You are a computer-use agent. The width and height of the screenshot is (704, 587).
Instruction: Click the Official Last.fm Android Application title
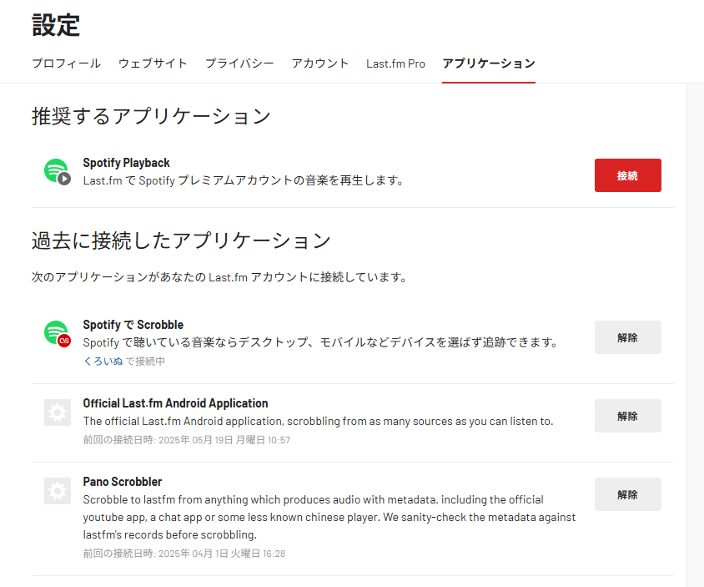tap(175, 403)
